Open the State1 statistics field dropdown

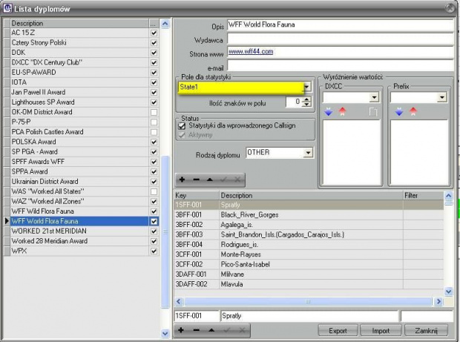307,87
